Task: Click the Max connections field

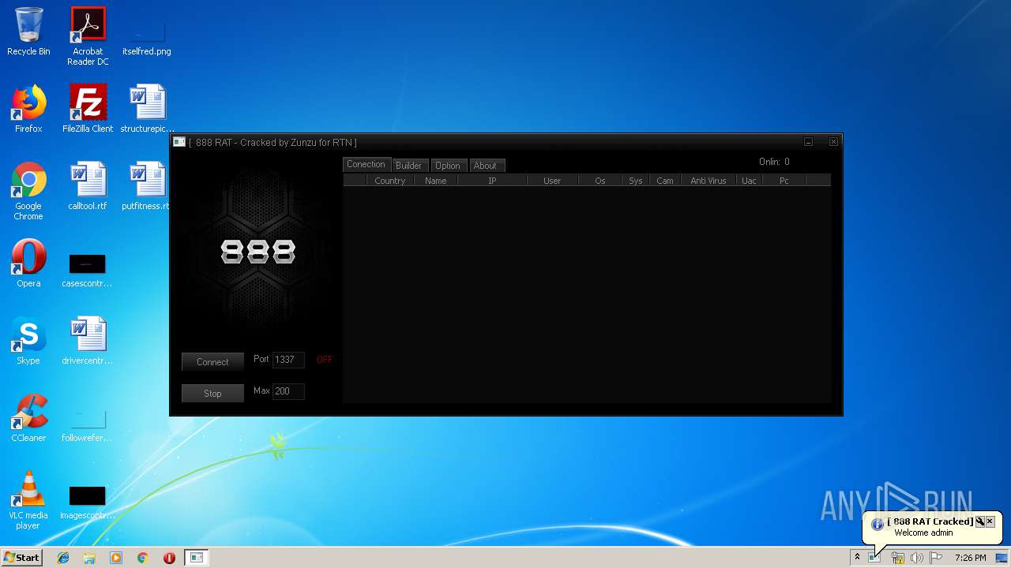Action: pyautogui.click(x=288, y=391)
